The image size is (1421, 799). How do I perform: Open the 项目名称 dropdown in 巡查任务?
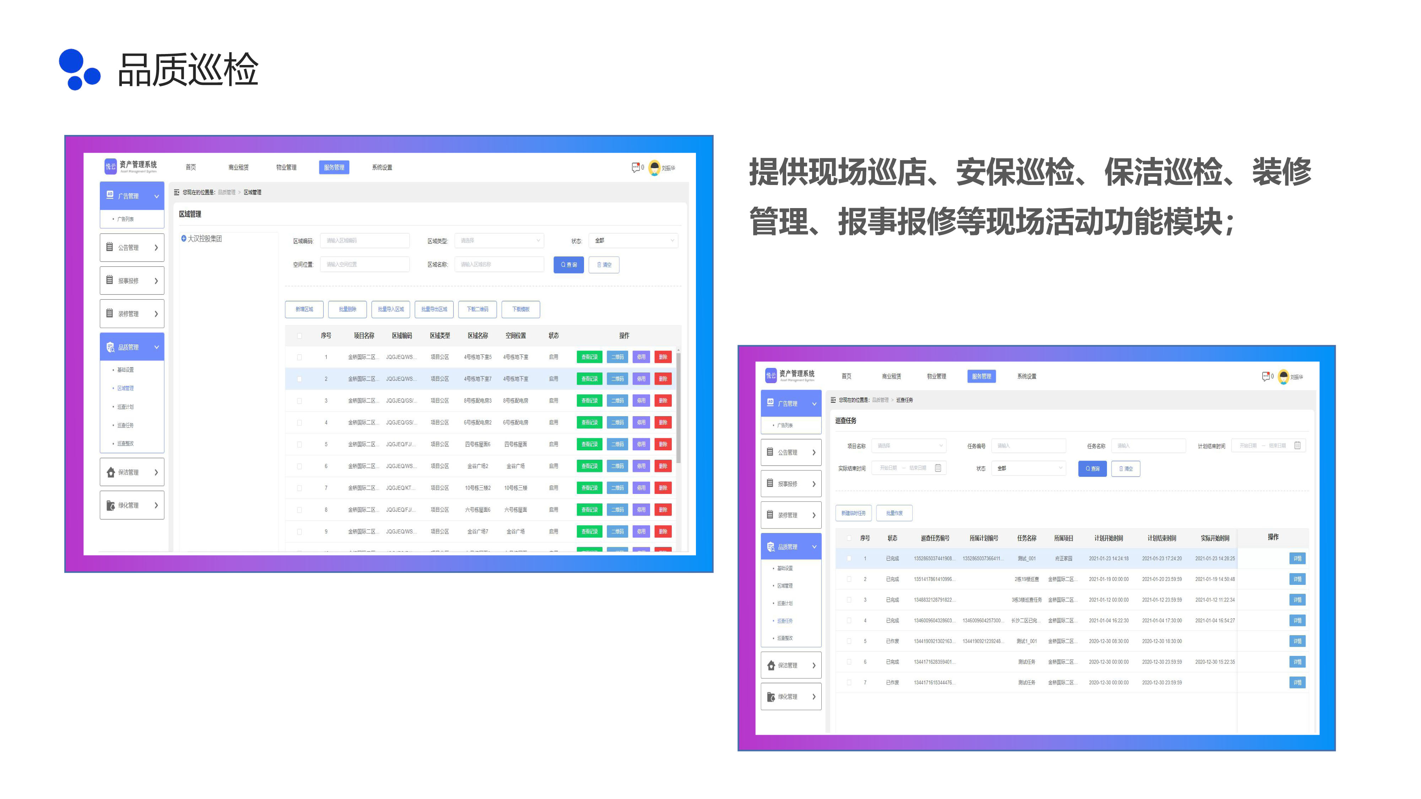(x=908, y=446)
